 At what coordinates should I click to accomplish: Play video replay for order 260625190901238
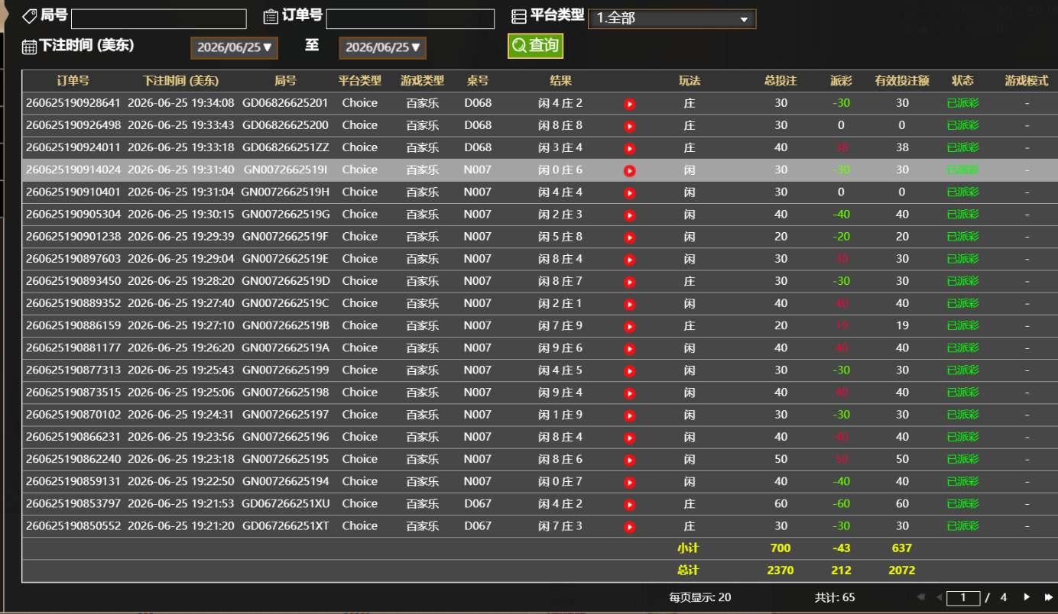point(630,238)
